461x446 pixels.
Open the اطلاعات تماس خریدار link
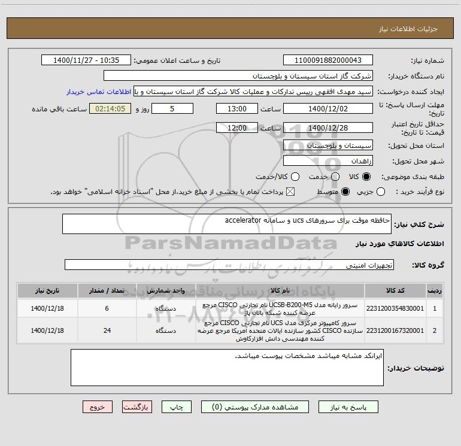(99, 92)
